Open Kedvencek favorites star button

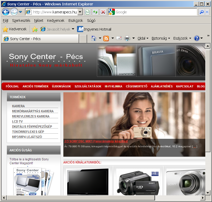click(x=15, y=29)
